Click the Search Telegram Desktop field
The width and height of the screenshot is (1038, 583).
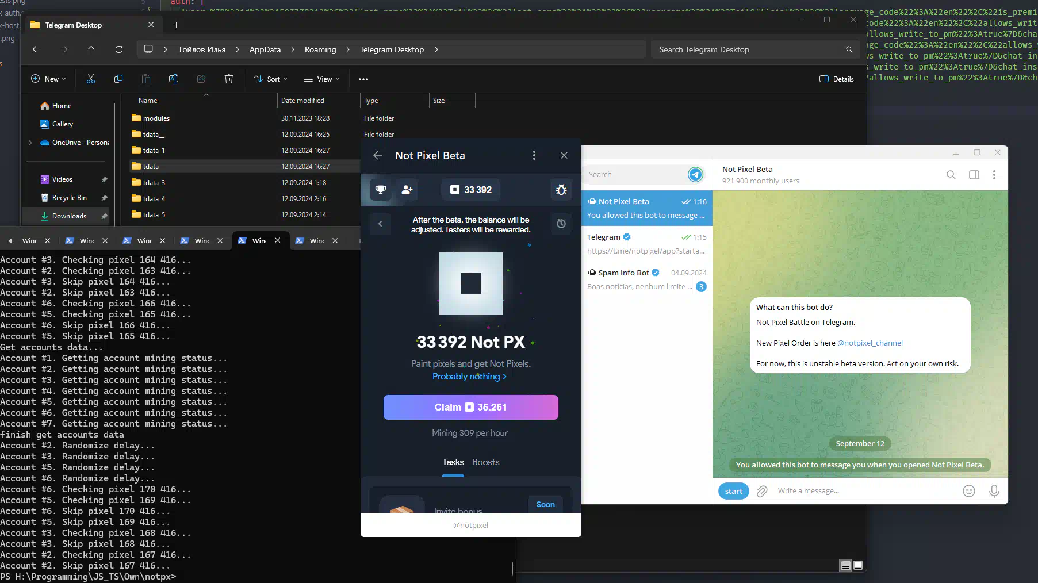click(755, 49)
